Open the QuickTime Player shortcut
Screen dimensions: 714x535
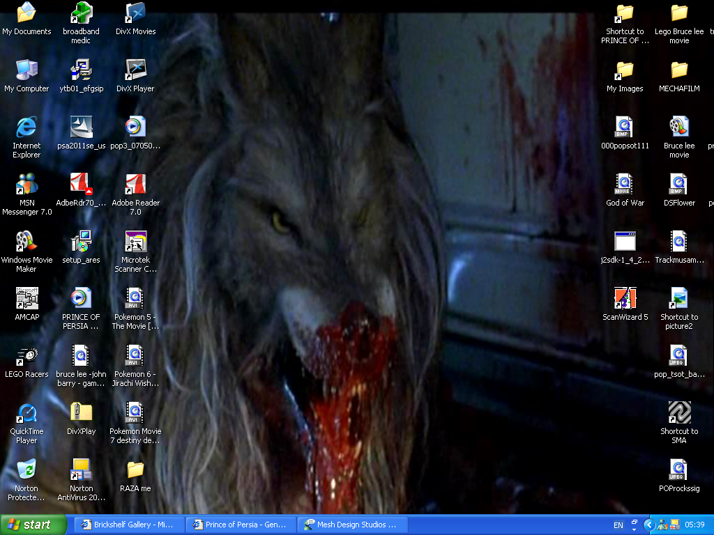coord(26,412)
